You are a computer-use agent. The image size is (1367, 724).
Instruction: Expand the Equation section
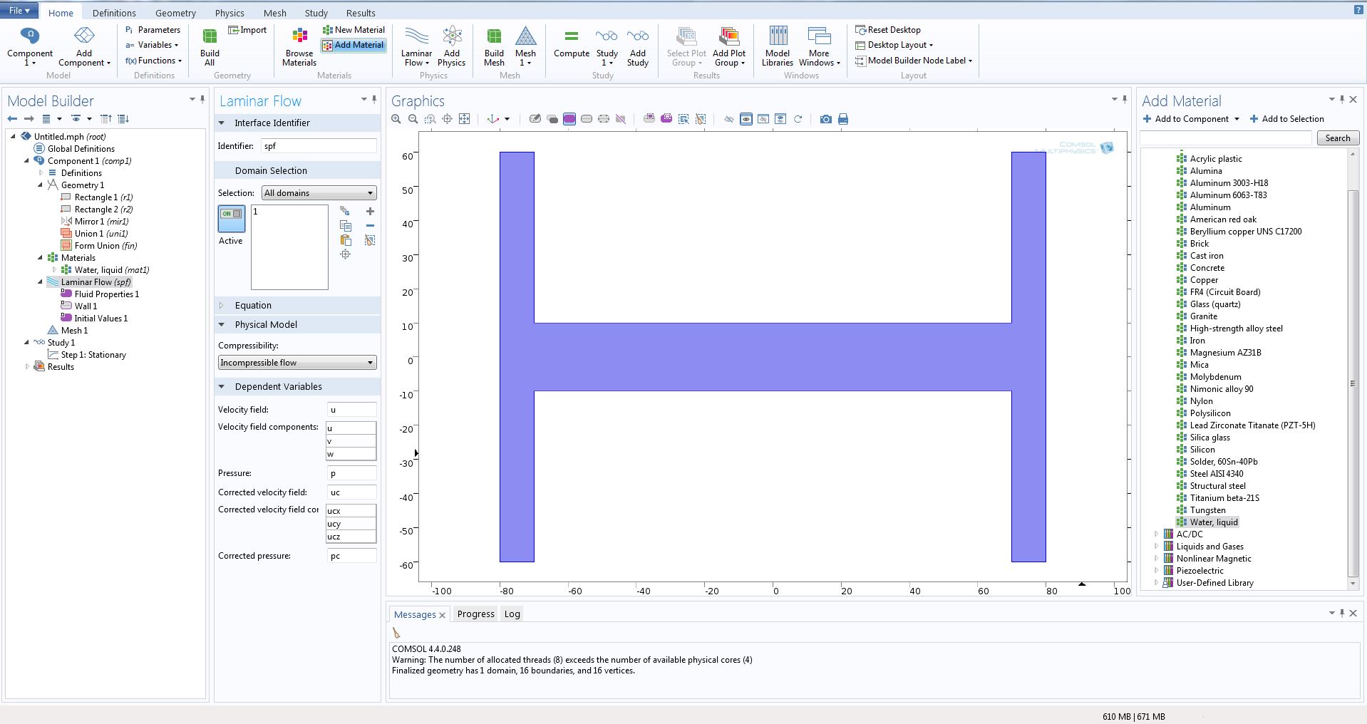253,305
